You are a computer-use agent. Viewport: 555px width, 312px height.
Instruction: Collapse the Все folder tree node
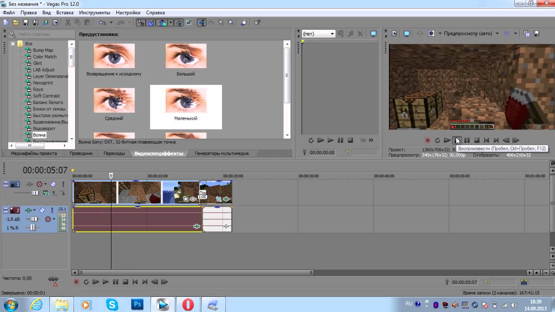tap(13, 44)
